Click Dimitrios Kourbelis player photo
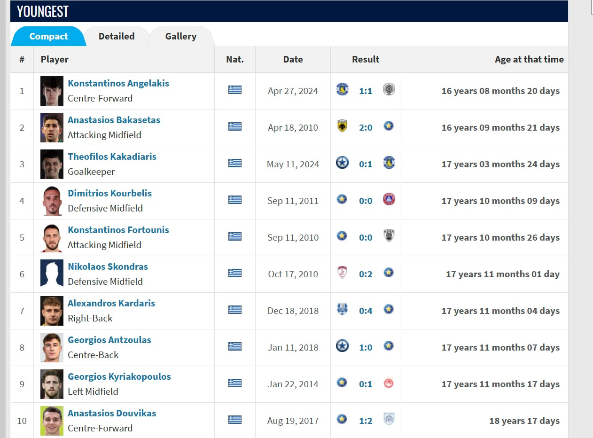The width and height of the screenshot is (593, 438). pos(52,201)
